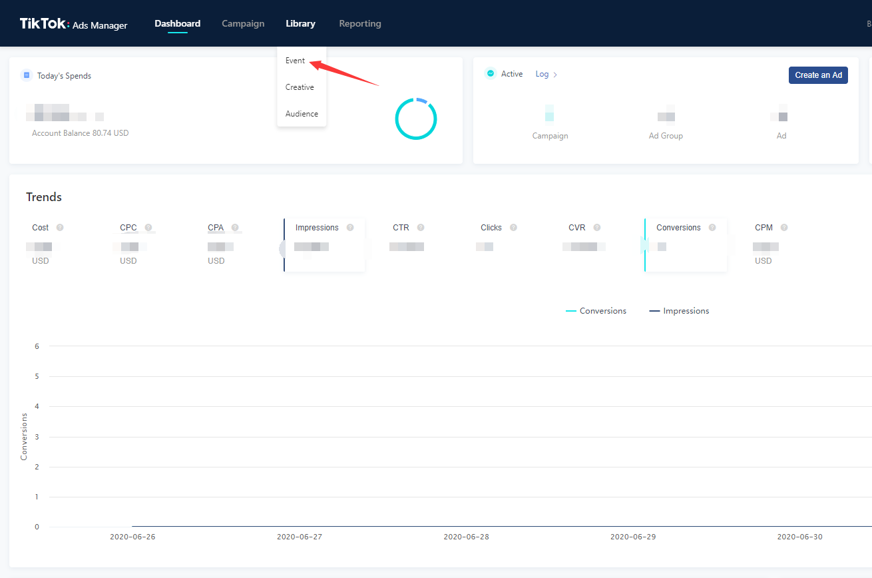
Task: Select Audience from Library dropdown
Action: coord(302,114)
